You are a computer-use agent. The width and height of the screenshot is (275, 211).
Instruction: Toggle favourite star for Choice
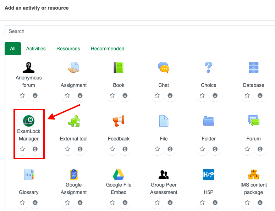[202, 96]
